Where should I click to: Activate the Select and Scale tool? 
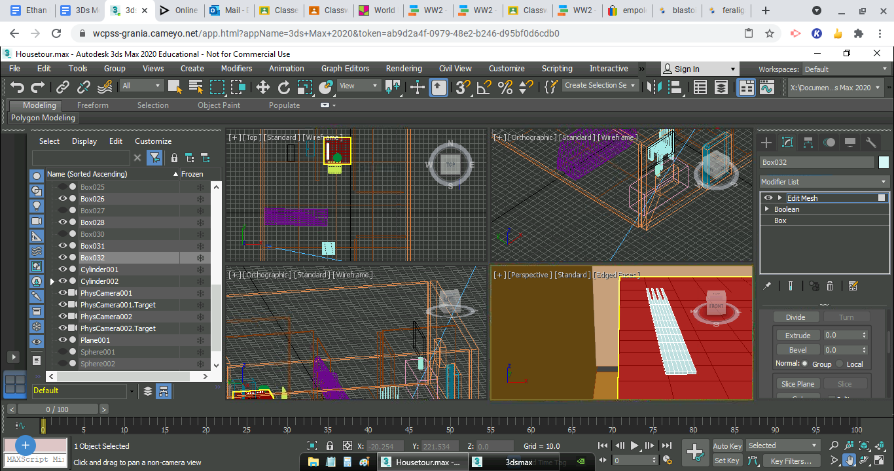(x=305, y=86)
